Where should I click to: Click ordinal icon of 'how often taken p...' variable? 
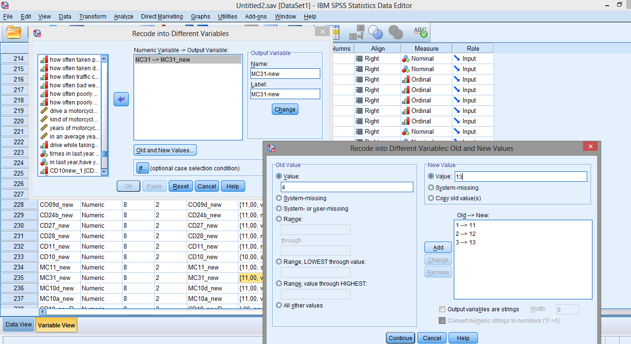coord(44,60)
